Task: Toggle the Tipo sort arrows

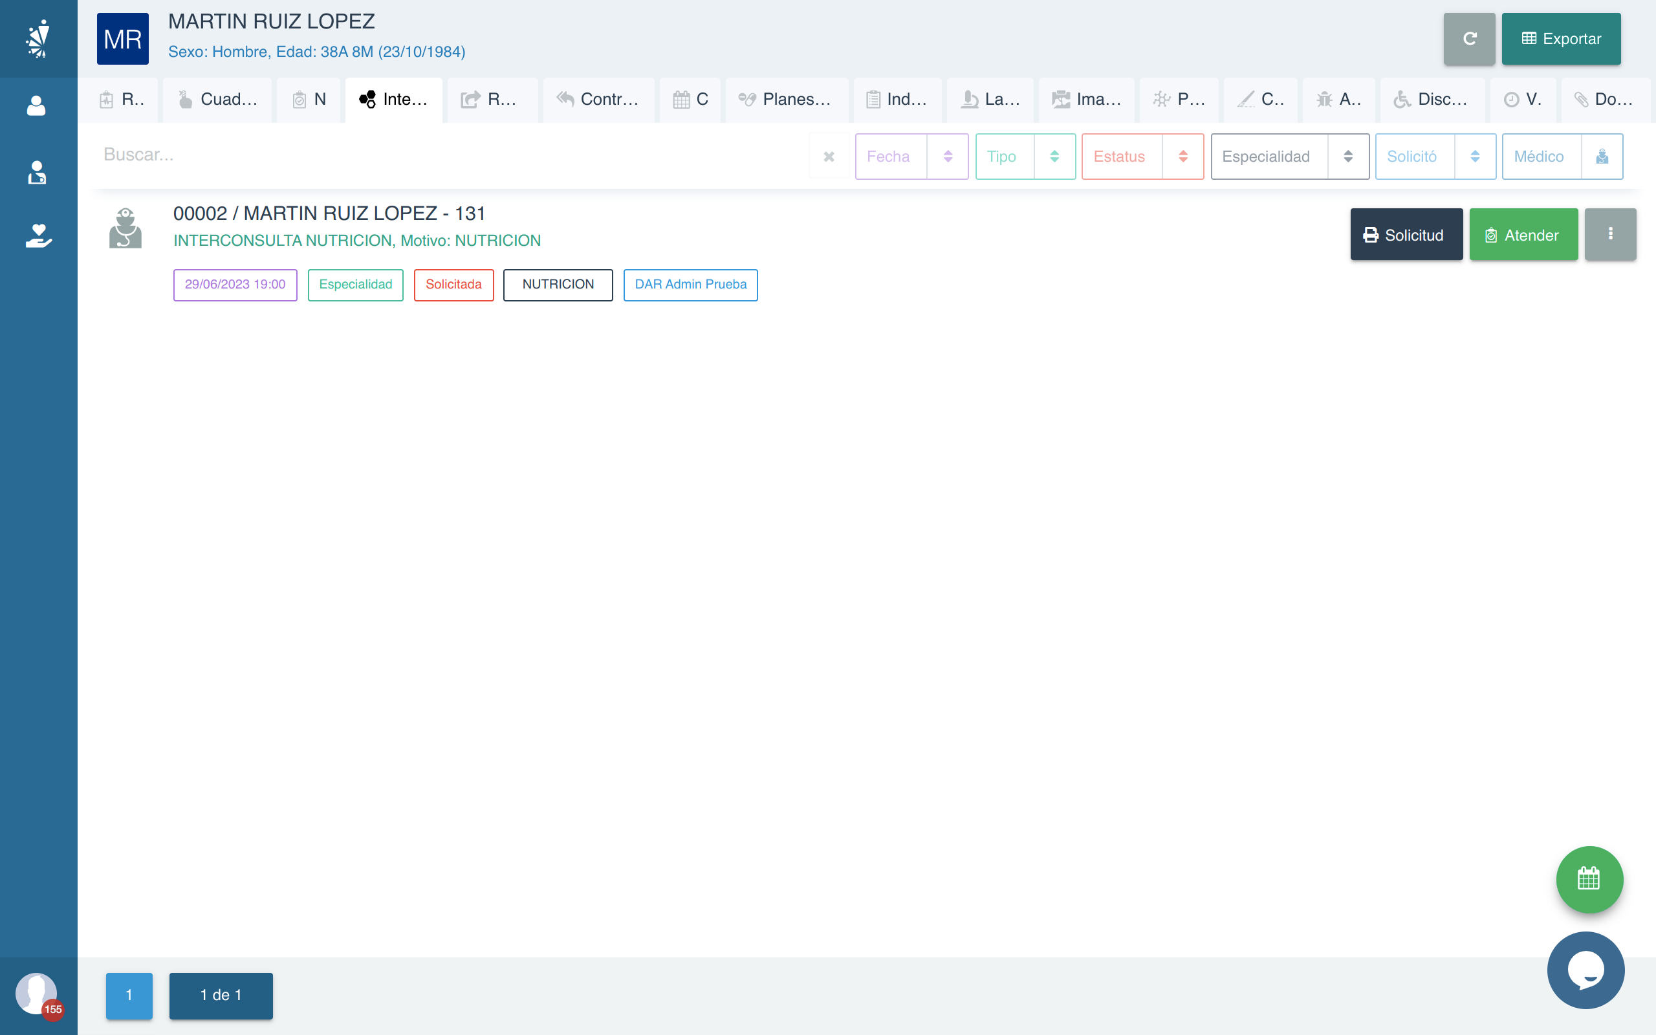Action: (1054, 157)
